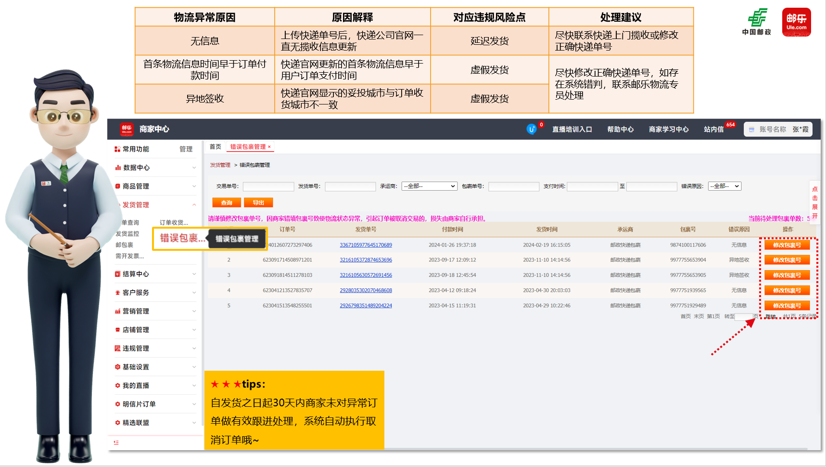Select 发货监控 in the sidebar submenu
This screenshot has width=826, height=467.
(x=127, y=234)
